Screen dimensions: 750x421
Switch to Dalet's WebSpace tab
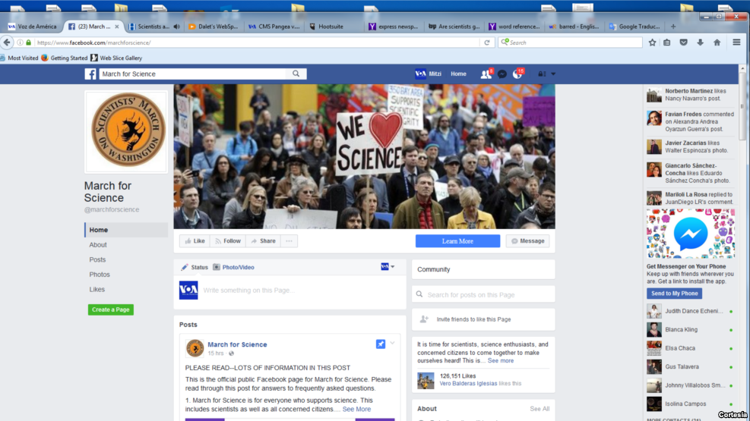pos(214,27)
